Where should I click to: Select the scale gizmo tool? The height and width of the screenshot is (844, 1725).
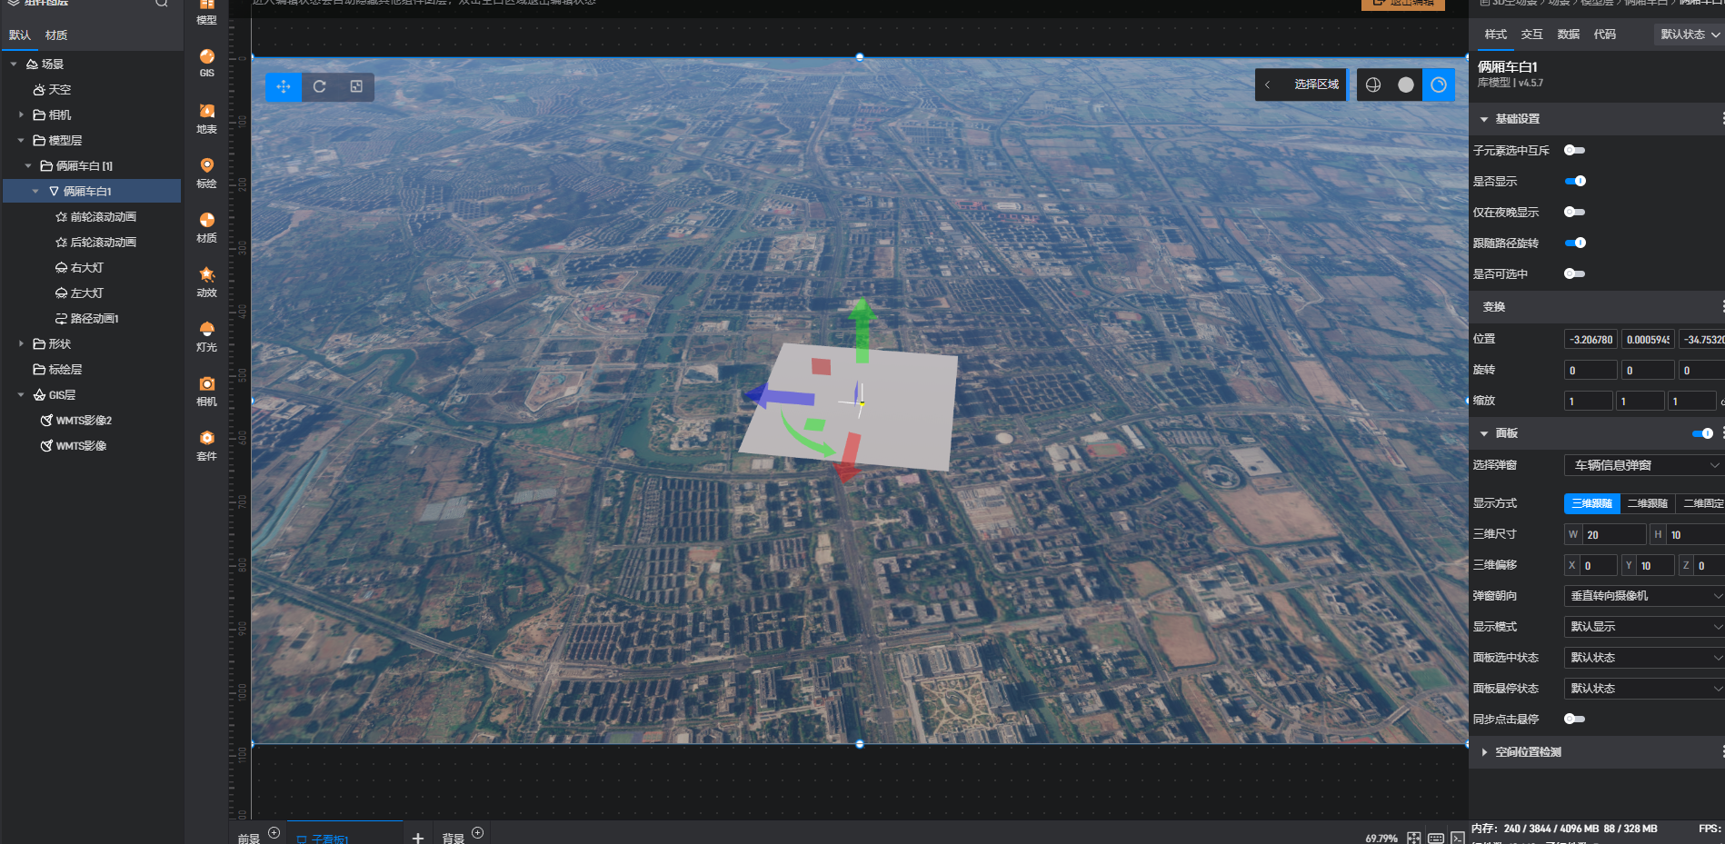point(356,86)
